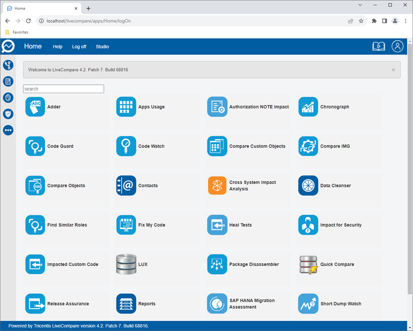Click the lock sidebar icon

click(x=8, y=98)
